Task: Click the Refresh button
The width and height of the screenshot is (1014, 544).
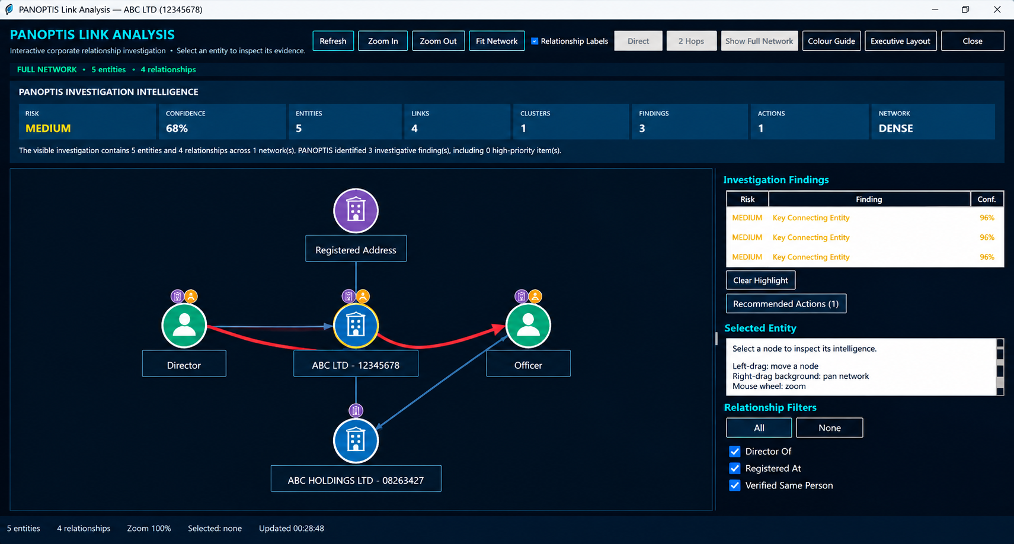Action: [333, 41]
